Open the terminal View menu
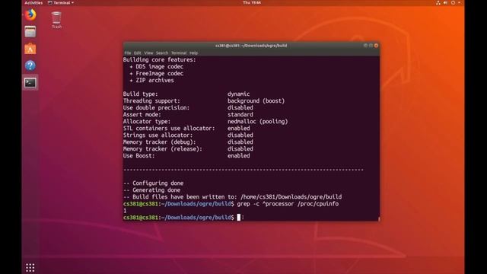Screen dimensions: 487x274 [148, 53]
